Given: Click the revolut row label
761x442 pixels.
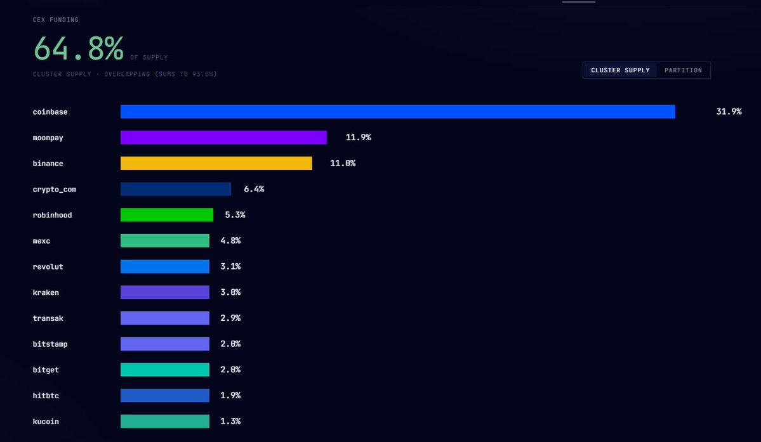Looking at the screenshot, I should click(48, 266).
